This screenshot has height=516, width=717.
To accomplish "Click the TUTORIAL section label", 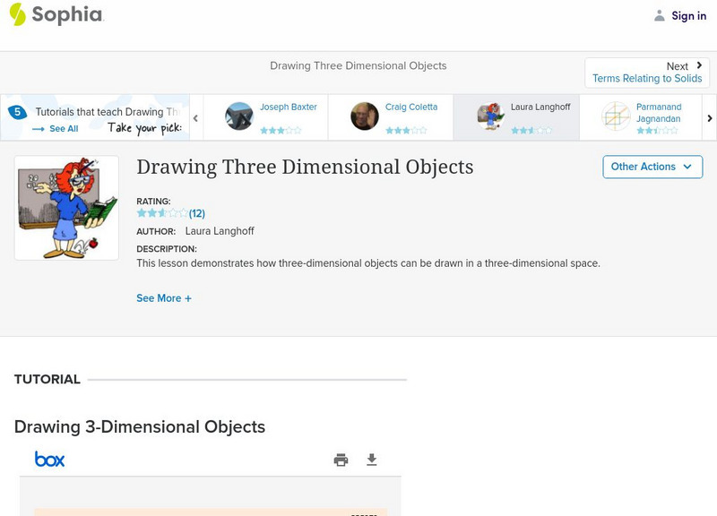I will [48, 379].
